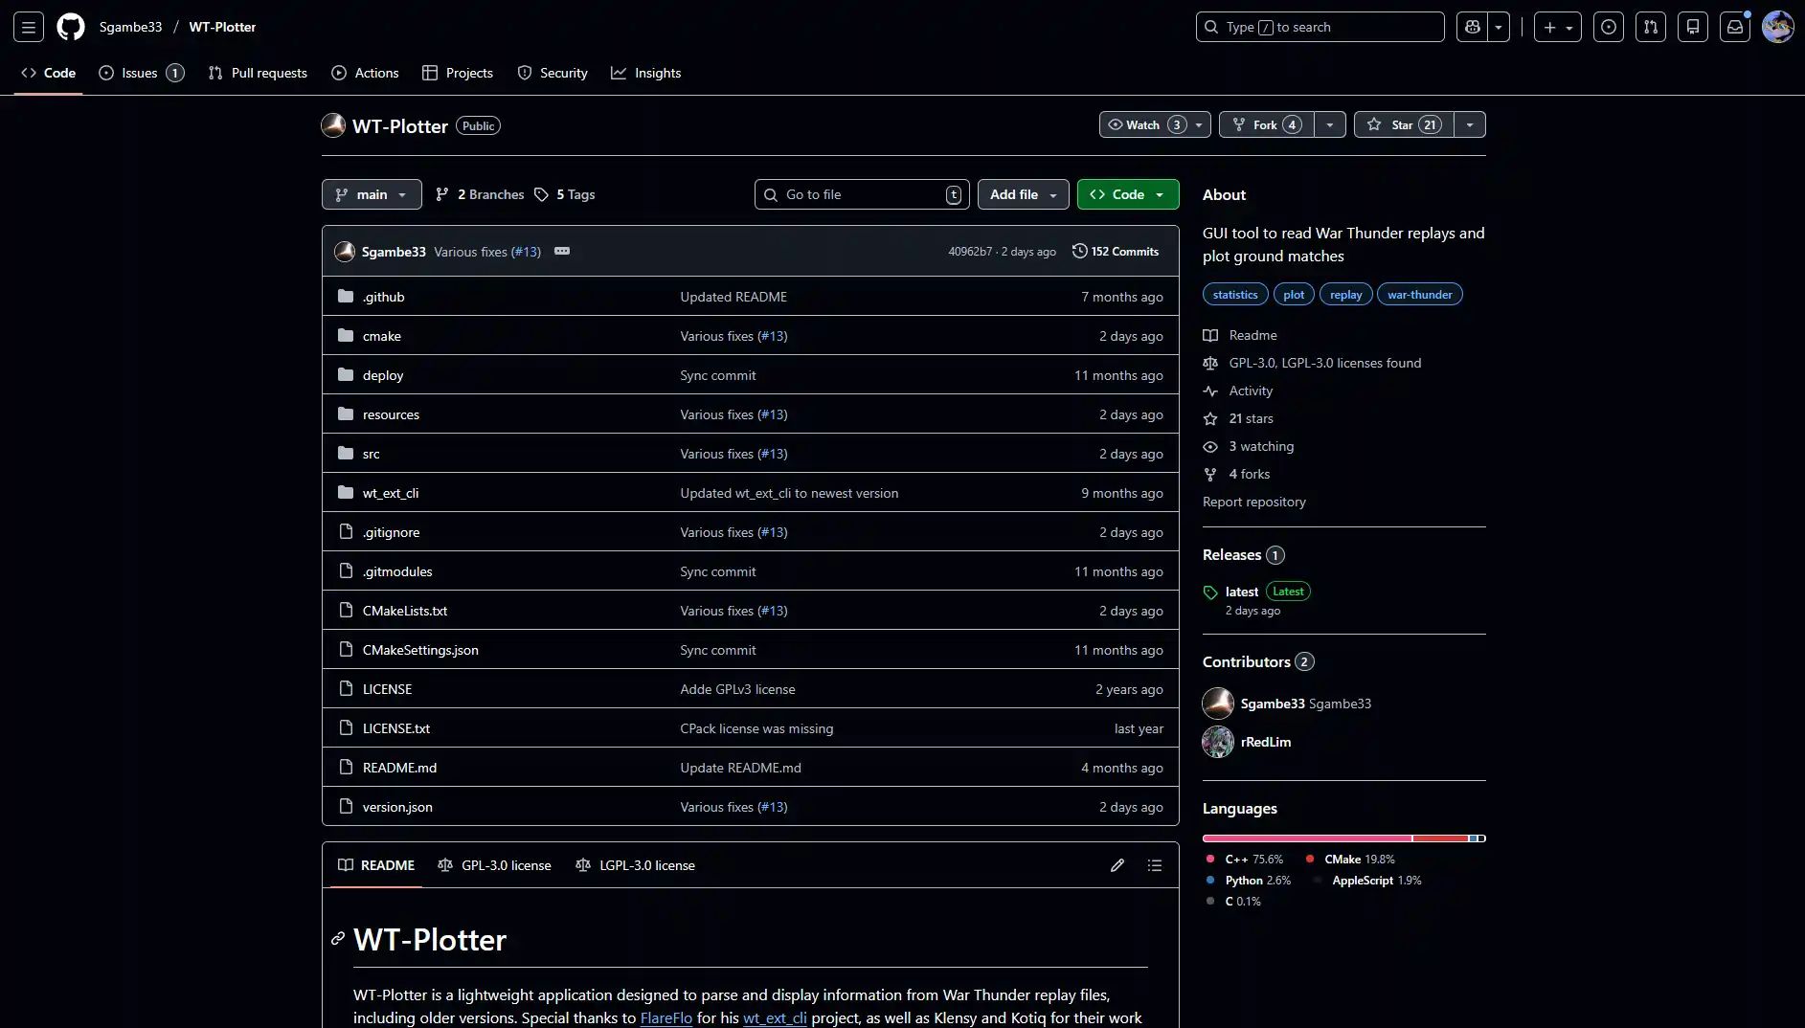This screenshot has height=1028, width=1805.
Task: Open the README outline list icon
Action: (1155, 865)
